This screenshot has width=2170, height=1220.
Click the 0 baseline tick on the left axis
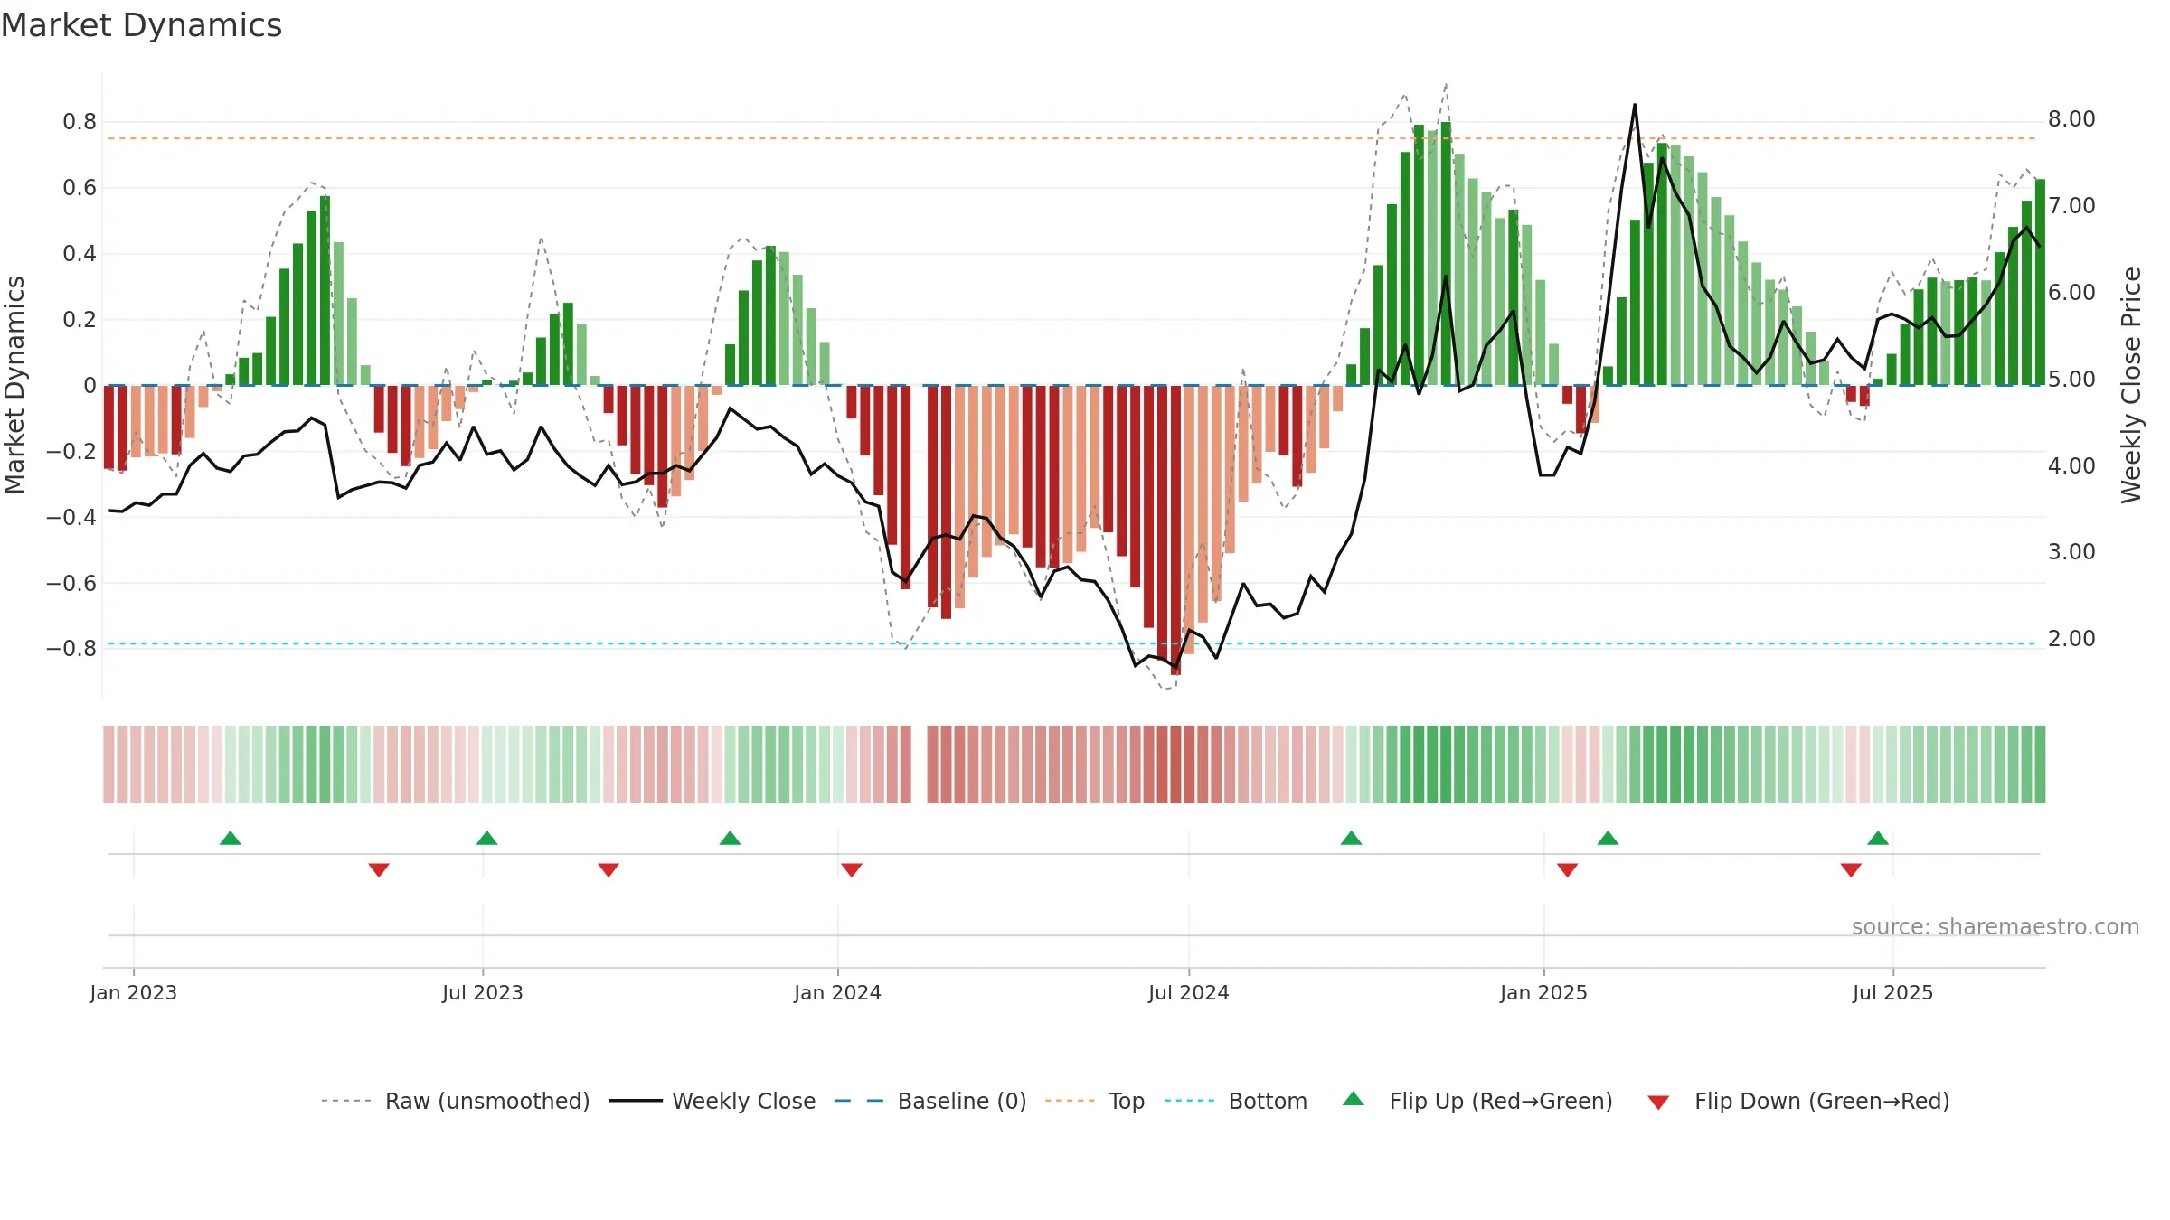(90, 386)
